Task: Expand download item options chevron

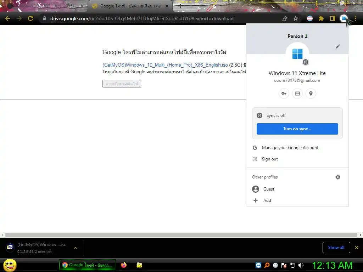Action: (76, 248)
